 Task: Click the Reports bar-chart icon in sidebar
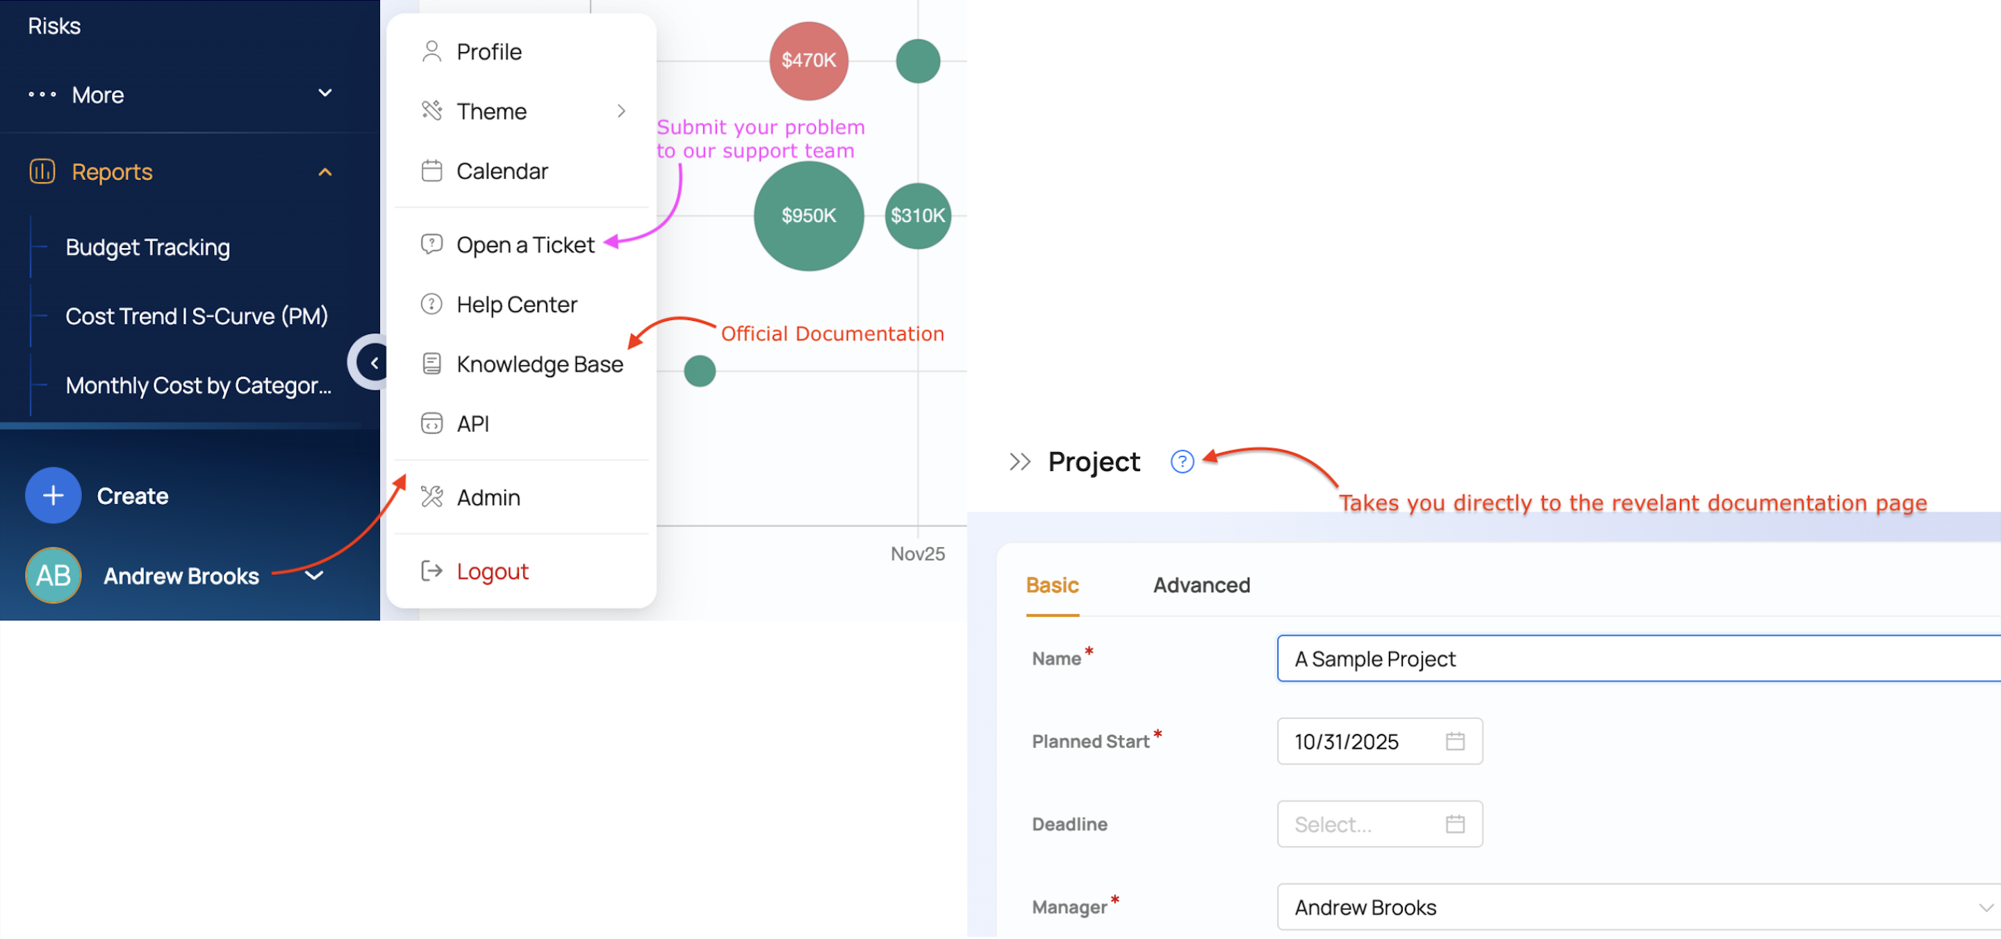point(42,172)
